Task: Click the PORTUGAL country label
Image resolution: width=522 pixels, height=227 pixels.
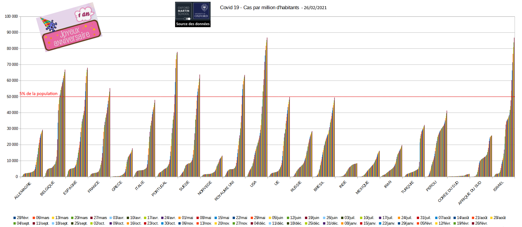Action: (159, 189)
